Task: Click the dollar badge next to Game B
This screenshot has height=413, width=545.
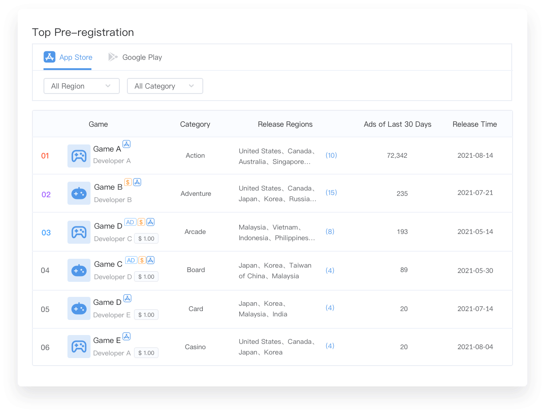Action: pyautogui.click(x=127, y=182)
